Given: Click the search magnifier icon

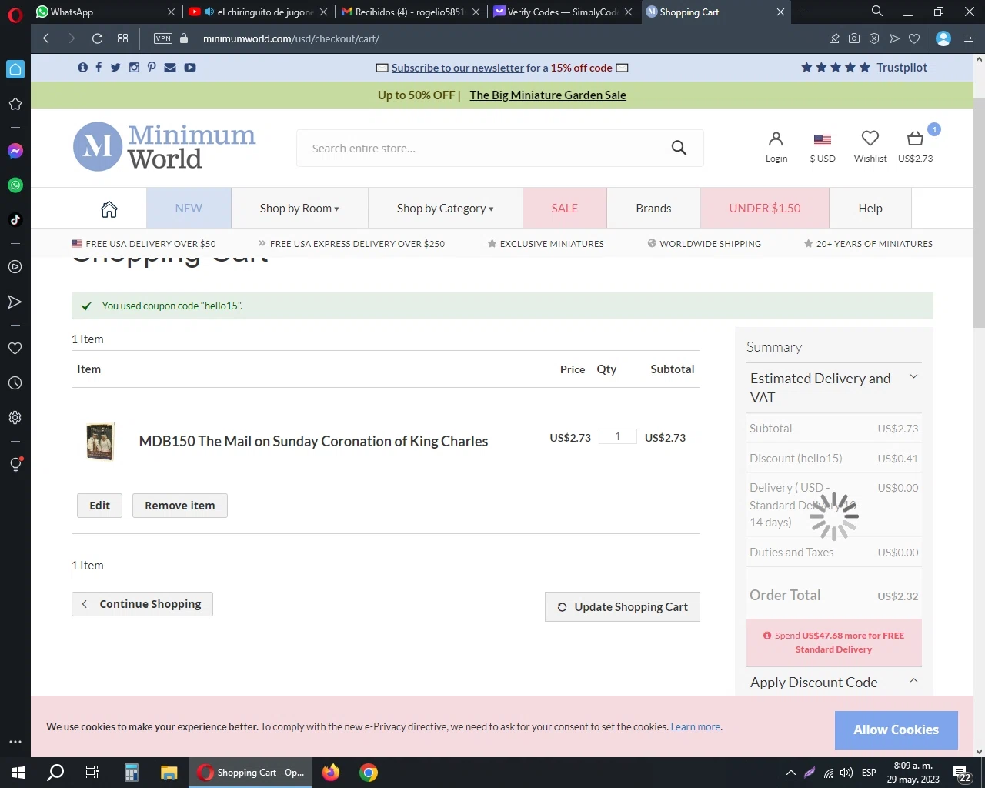Looking at the screenshot, I should (x=679, y=148).
